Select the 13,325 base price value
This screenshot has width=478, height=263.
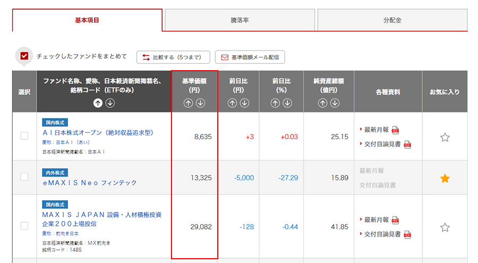coord(201,178)
